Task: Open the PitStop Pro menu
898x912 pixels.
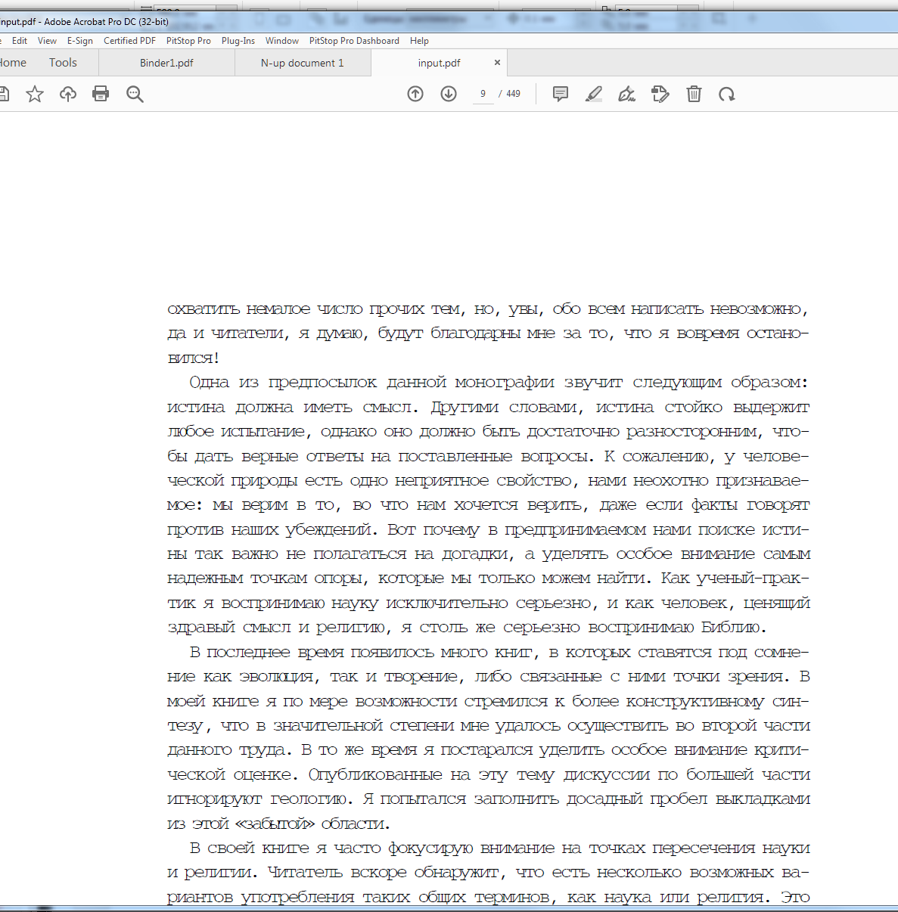Action: click(188, 41)
